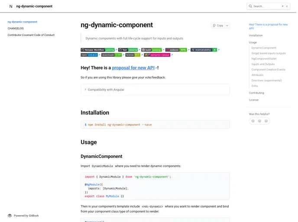Open Contributor Covenant Code of Conduct page

(31, 35)
